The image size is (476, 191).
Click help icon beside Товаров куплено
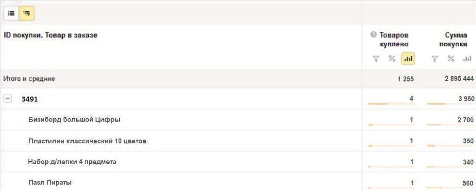point(373,35)
